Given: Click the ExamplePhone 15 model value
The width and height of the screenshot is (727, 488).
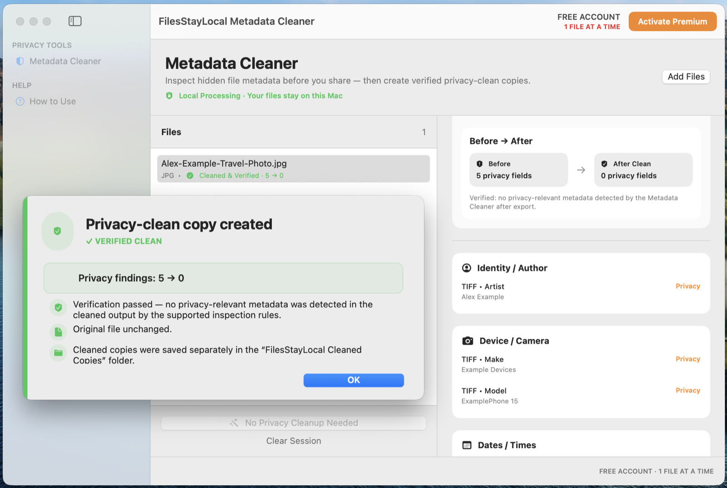Looking at the screenshot, I should [x=490, y=401].
